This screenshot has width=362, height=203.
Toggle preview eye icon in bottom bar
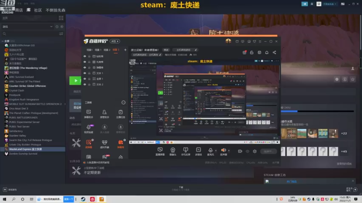(248, 151)
